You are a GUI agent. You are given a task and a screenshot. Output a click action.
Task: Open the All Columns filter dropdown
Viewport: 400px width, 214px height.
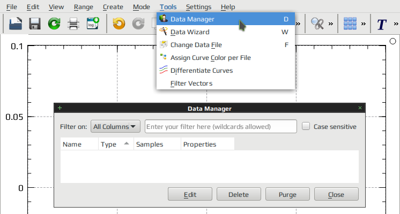click(x=115, y=126)
